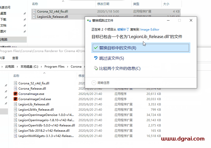Click the CoronaImageCmd.exe application icon
Viewport: 211px width, 148px height.
coord(15,99)
